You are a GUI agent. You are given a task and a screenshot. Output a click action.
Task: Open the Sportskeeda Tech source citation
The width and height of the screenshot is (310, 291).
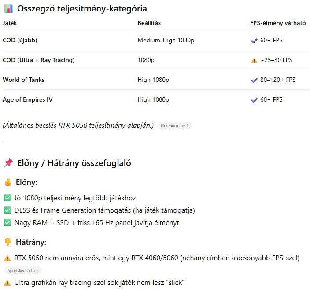(22, 271)
